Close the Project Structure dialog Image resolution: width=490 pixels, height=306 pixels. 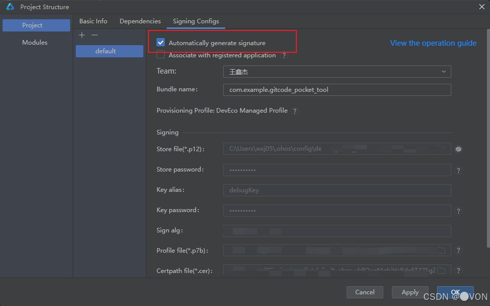point(482,7)
